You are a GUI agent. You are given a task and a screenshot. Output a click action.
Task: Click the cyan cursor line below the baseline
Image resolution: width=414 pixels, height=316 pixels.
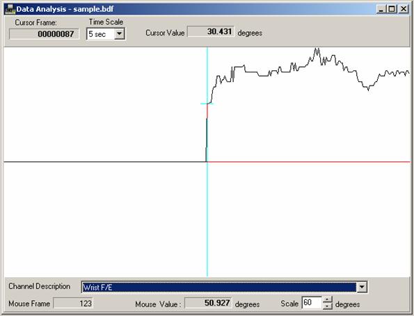pyautogui.click(x=207, y=219)
